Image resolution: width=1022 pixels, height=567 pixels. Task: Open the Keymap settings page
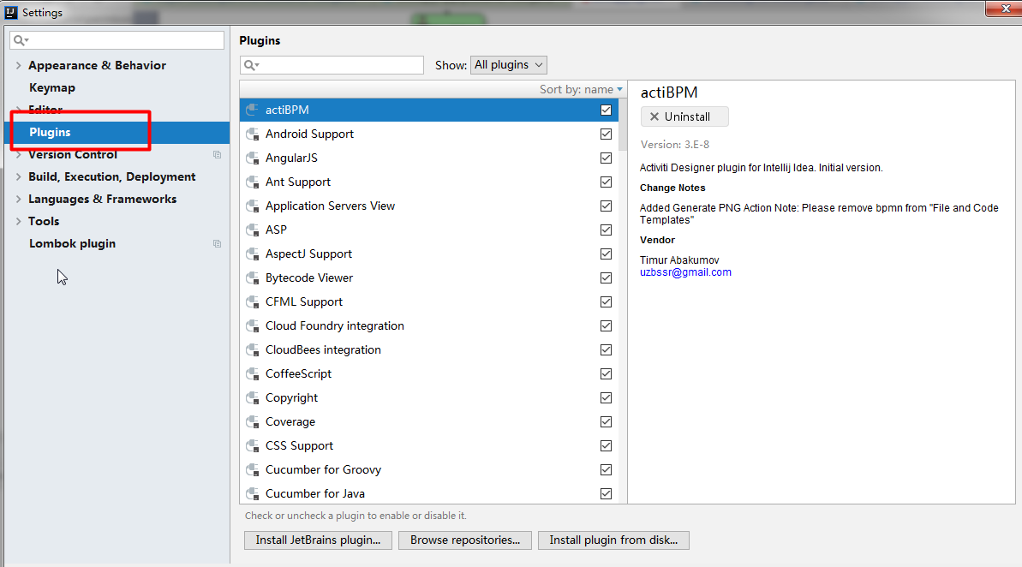tap(52, 87)
